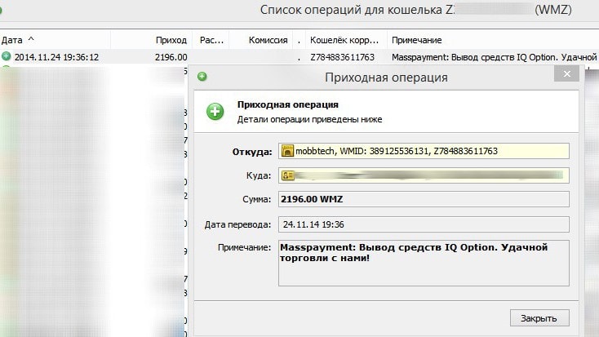This screenshot has height=337, width=599.
Task: Click the Приход column header
Action: pos(171,40)
